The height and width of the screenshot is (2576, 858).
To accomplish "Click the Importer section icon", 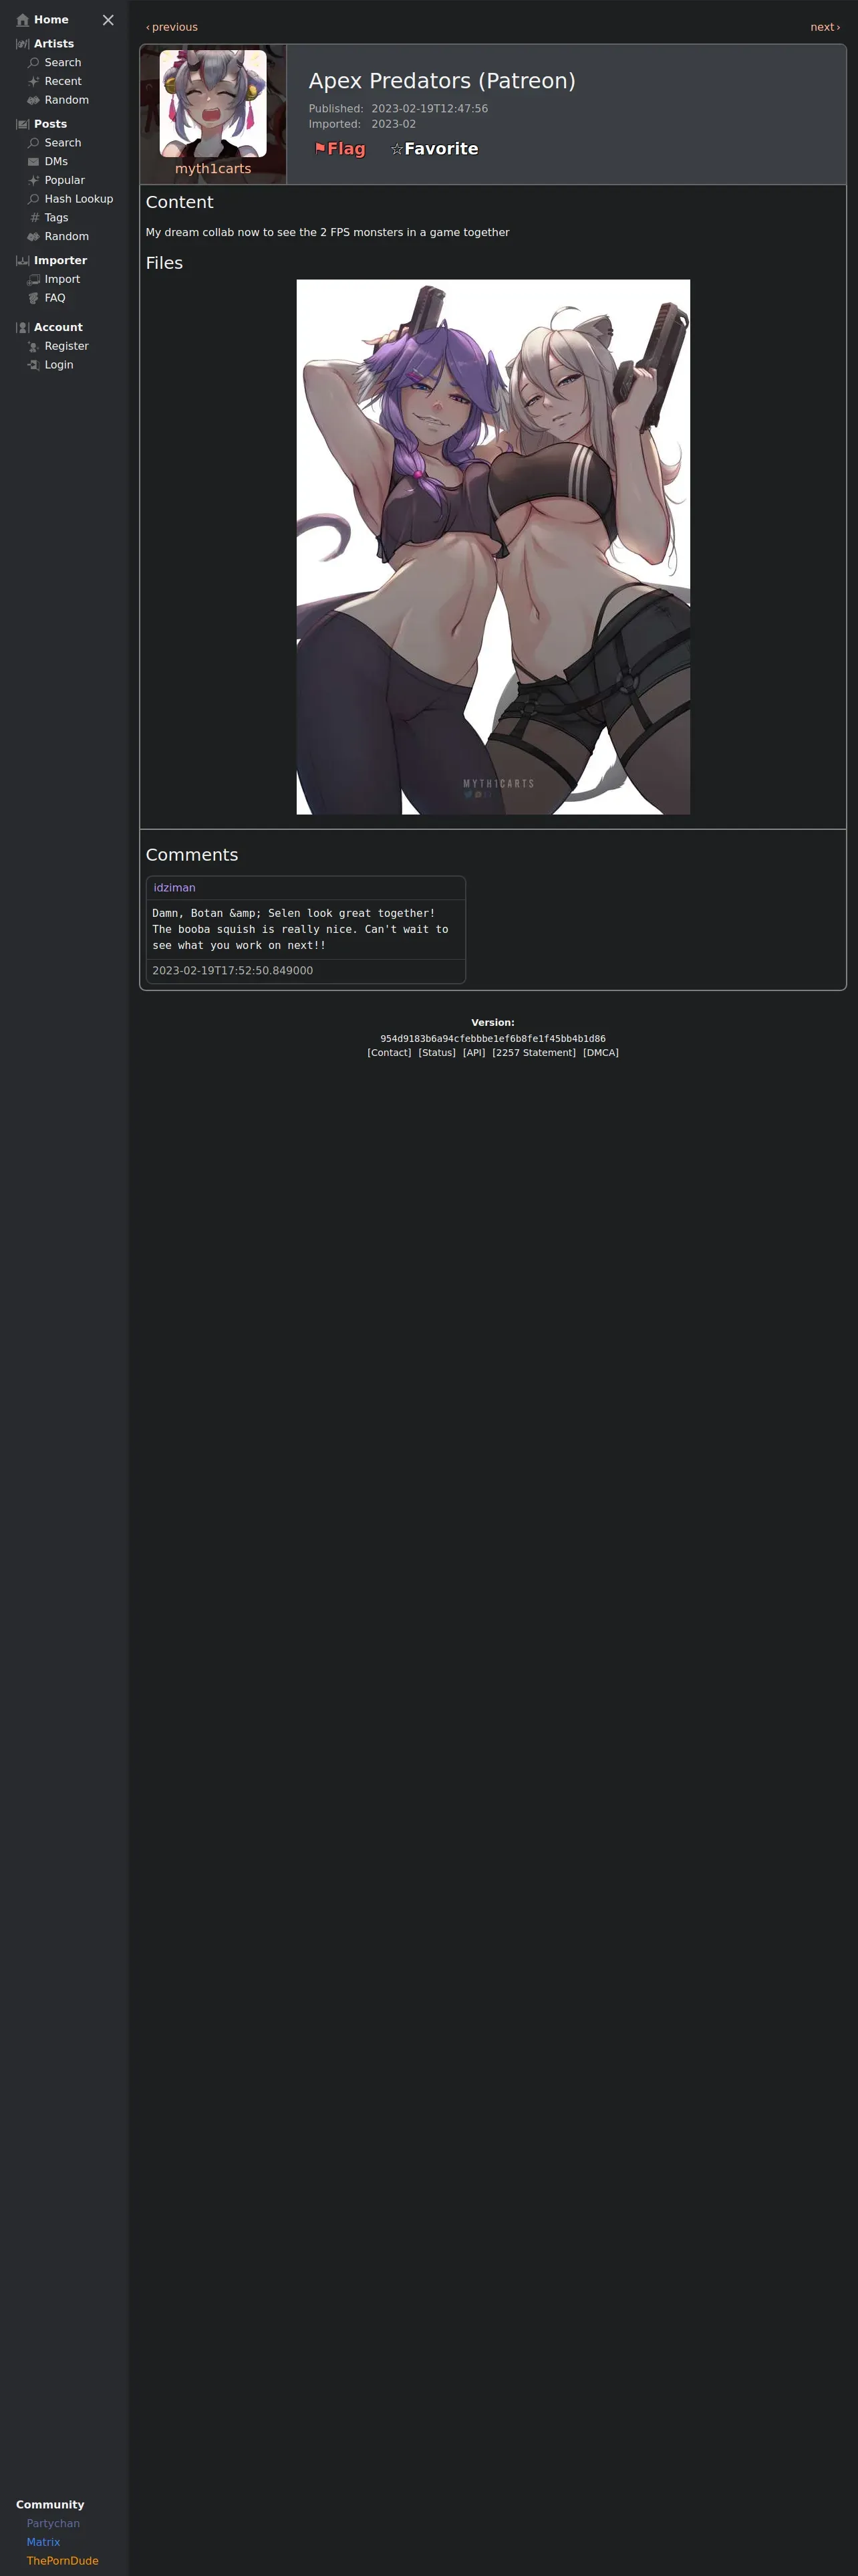I will click(x=23, y=260).
